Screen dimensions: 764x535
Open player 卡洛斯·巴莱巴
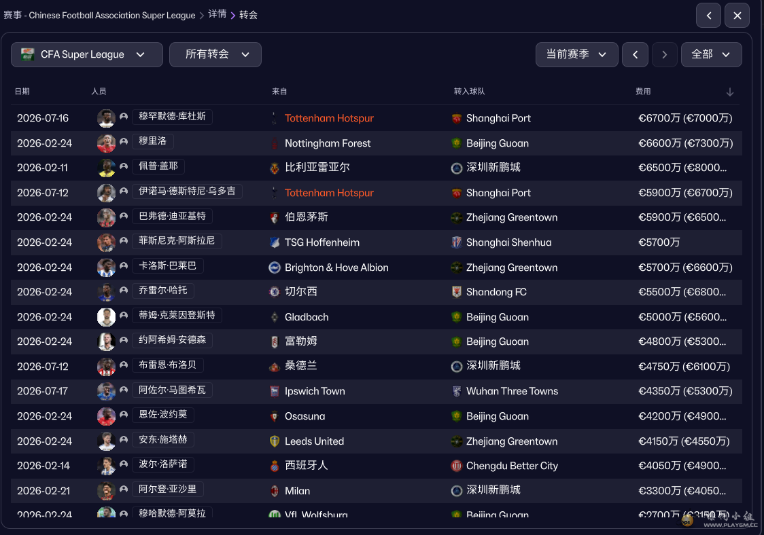168,265
